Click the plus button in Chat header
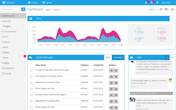The image size is (176, 110). [167, 57]
